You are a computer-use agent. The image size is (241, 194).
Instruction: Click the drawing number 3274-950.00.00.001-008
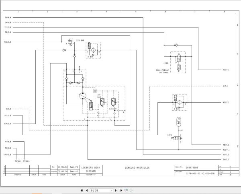[200, 173]
